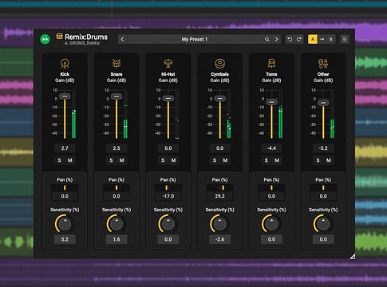Click the Other sensitivity knob

point(323,224)
